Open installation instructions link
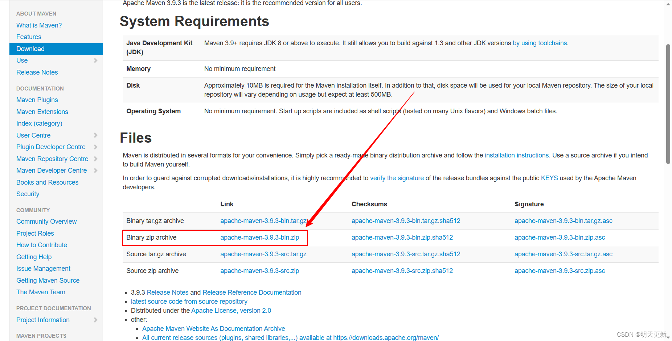The width and height of the screenshot is (672, 341). click(517, 155)
